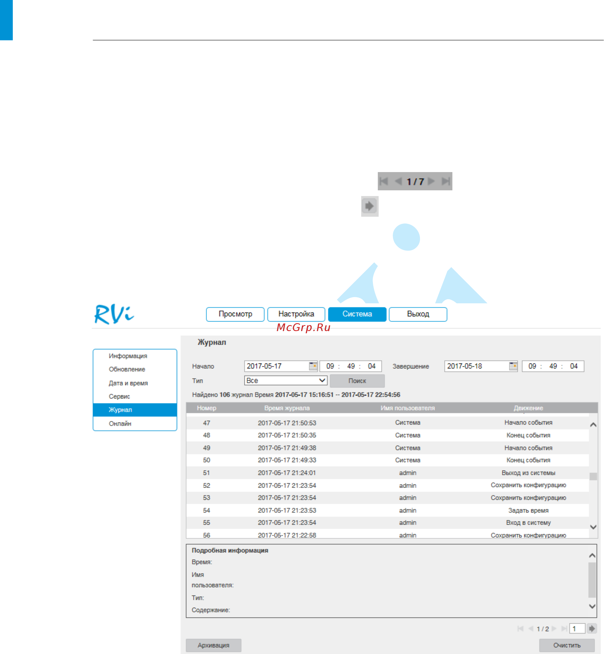Image resolution: width=604 pixels, height=654 pixels.
Task: Click the Время журнала column header
Action: 287,408
